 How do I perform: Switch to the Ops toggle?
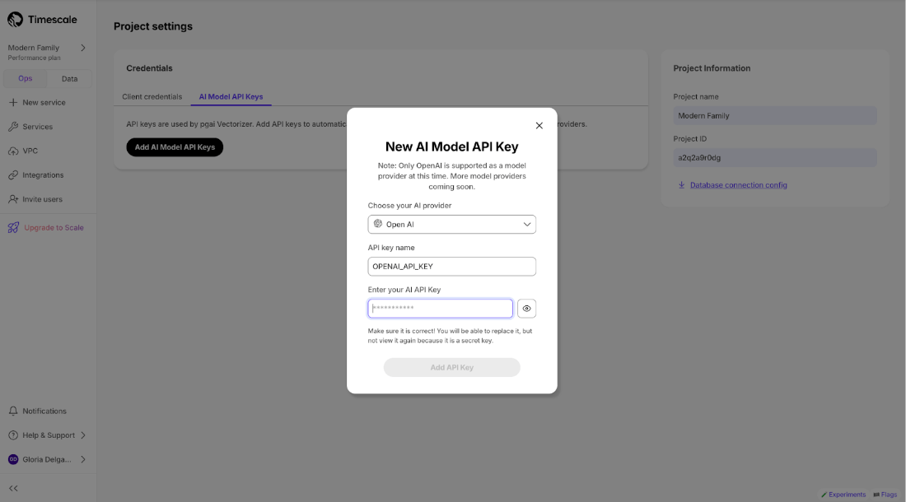tap(26, 79)
